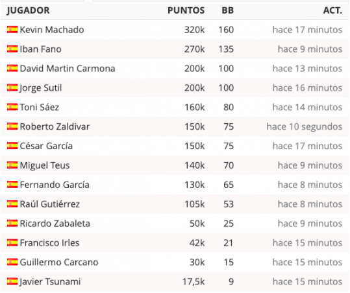Click Francisco Irles' 42k points value

[x=197, y=243]
